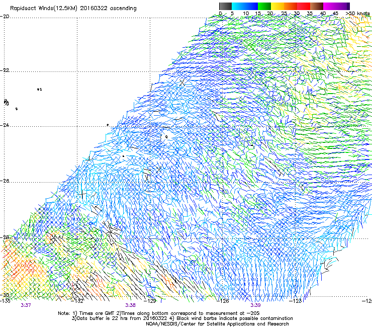Viewport: 372px width, 327px height.
Task: Click the '-129' longitude axis label
Action: pos(150,301)
